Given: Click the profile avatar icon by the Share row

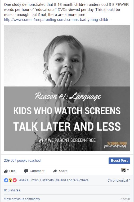Looking at the screenshot, I should [x=123, y=170].
